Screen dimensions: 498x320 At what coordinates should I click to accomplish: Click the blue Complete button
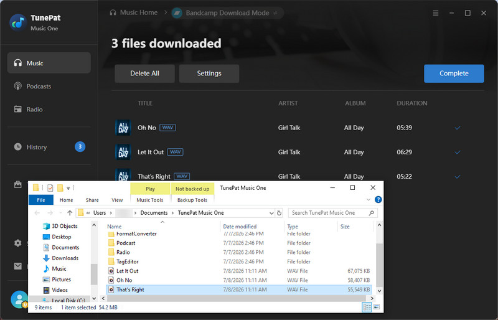[x=454, y=73]
